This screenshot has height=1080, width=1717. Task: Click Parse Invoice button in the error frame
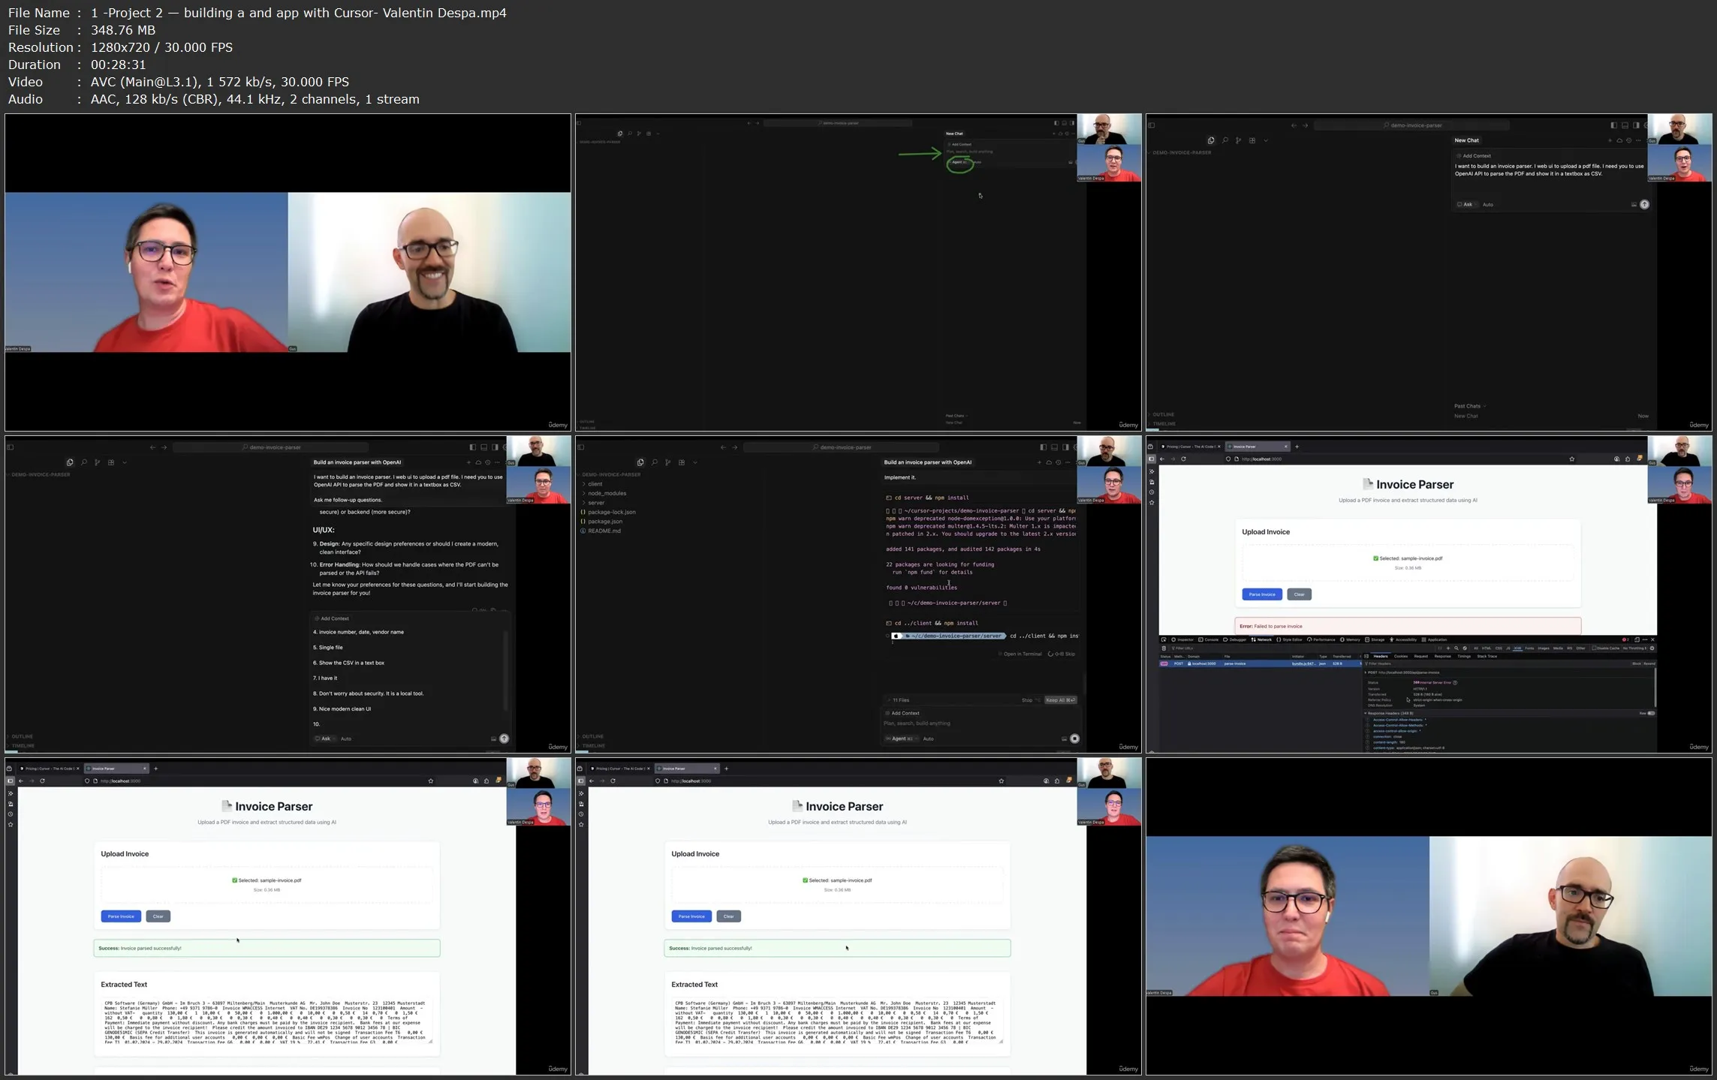(1262, 594)
